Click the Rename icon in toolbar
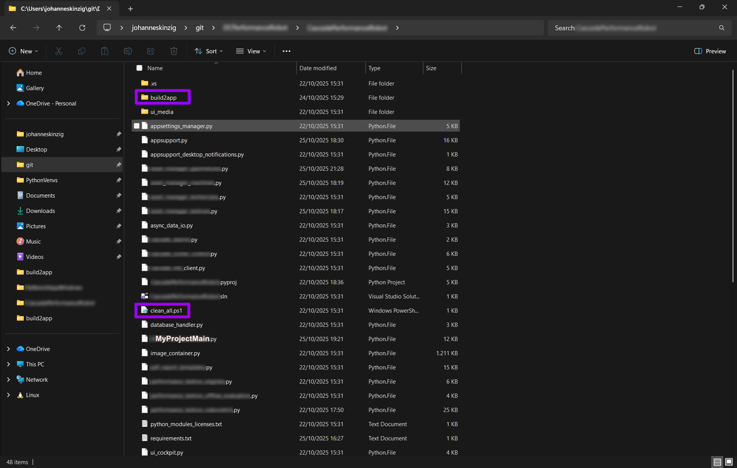 [x=128, y=51]
